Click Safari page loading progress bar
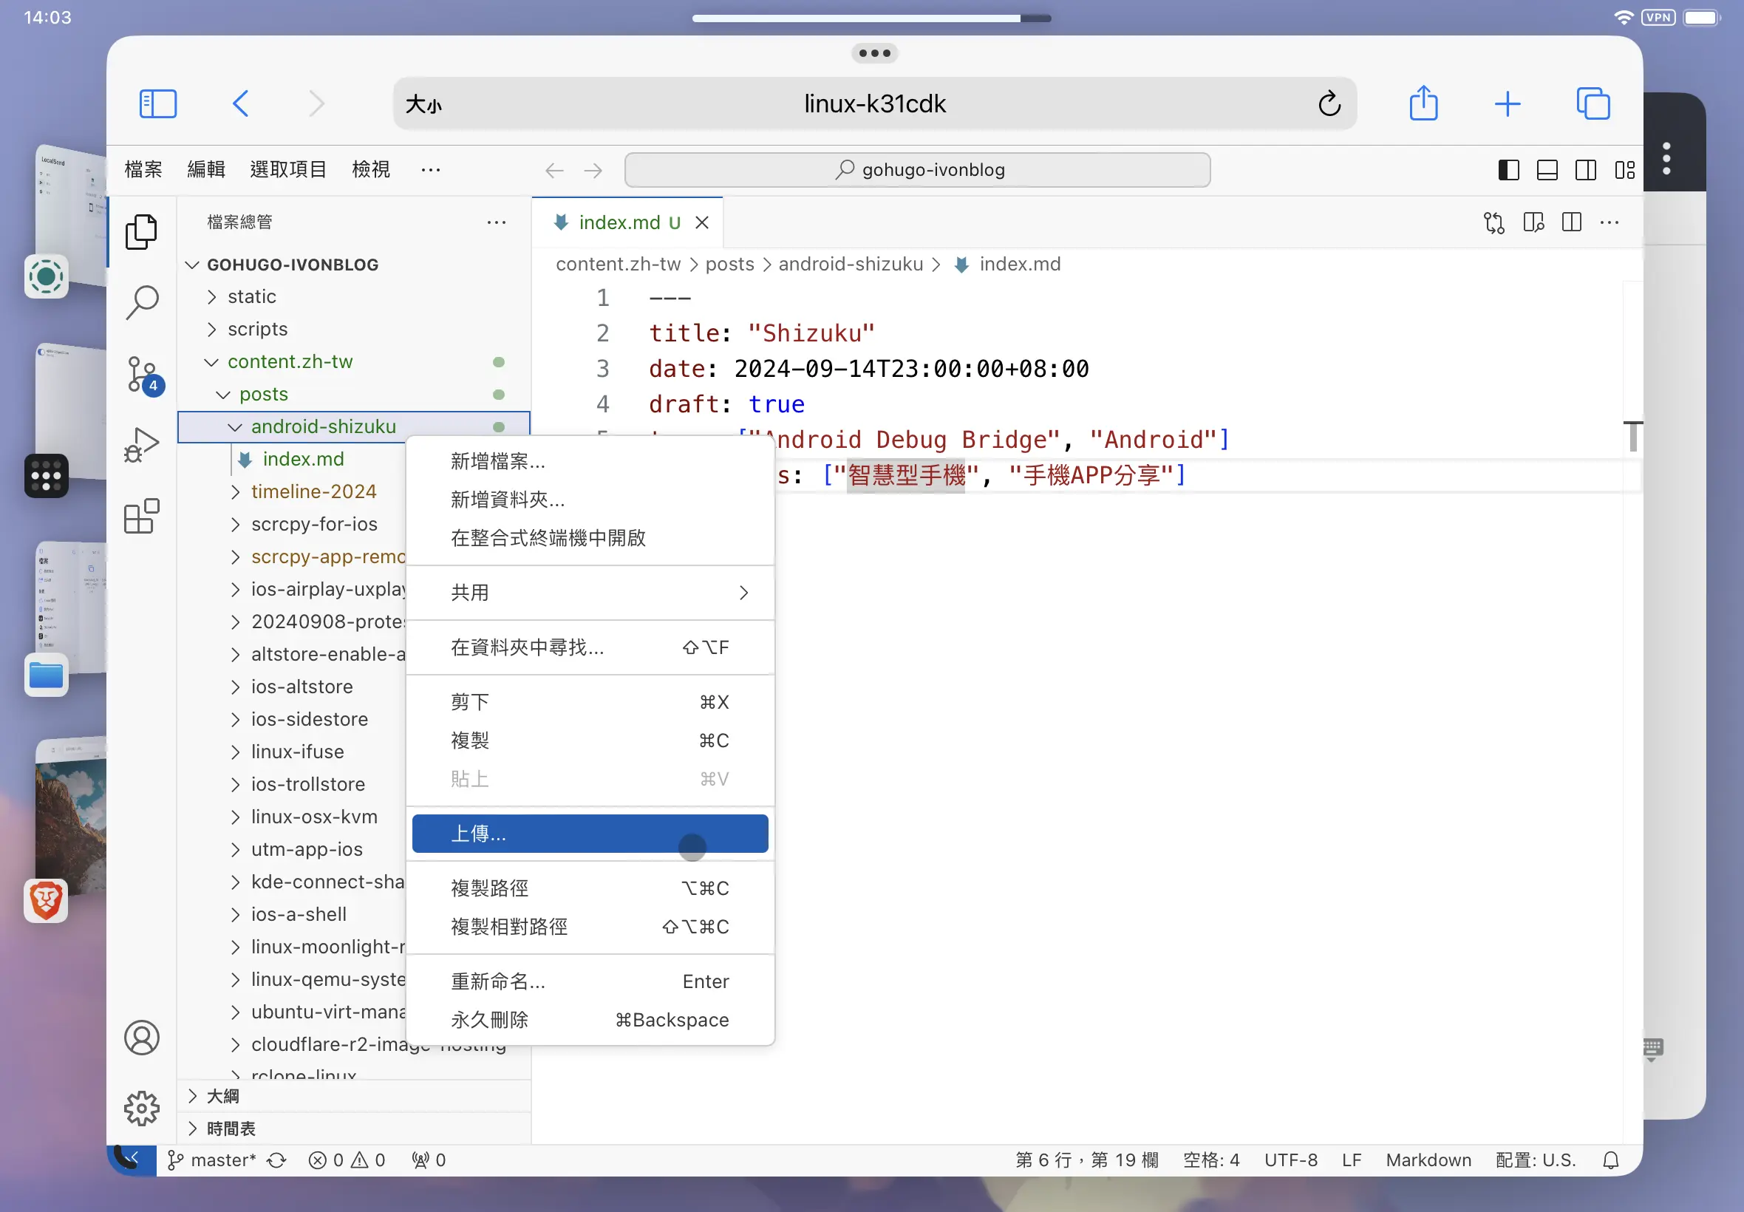 (x=871, y=18)
